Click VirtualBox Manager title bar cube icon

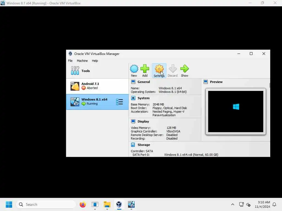pyautogui.click(x=70, y=54)
